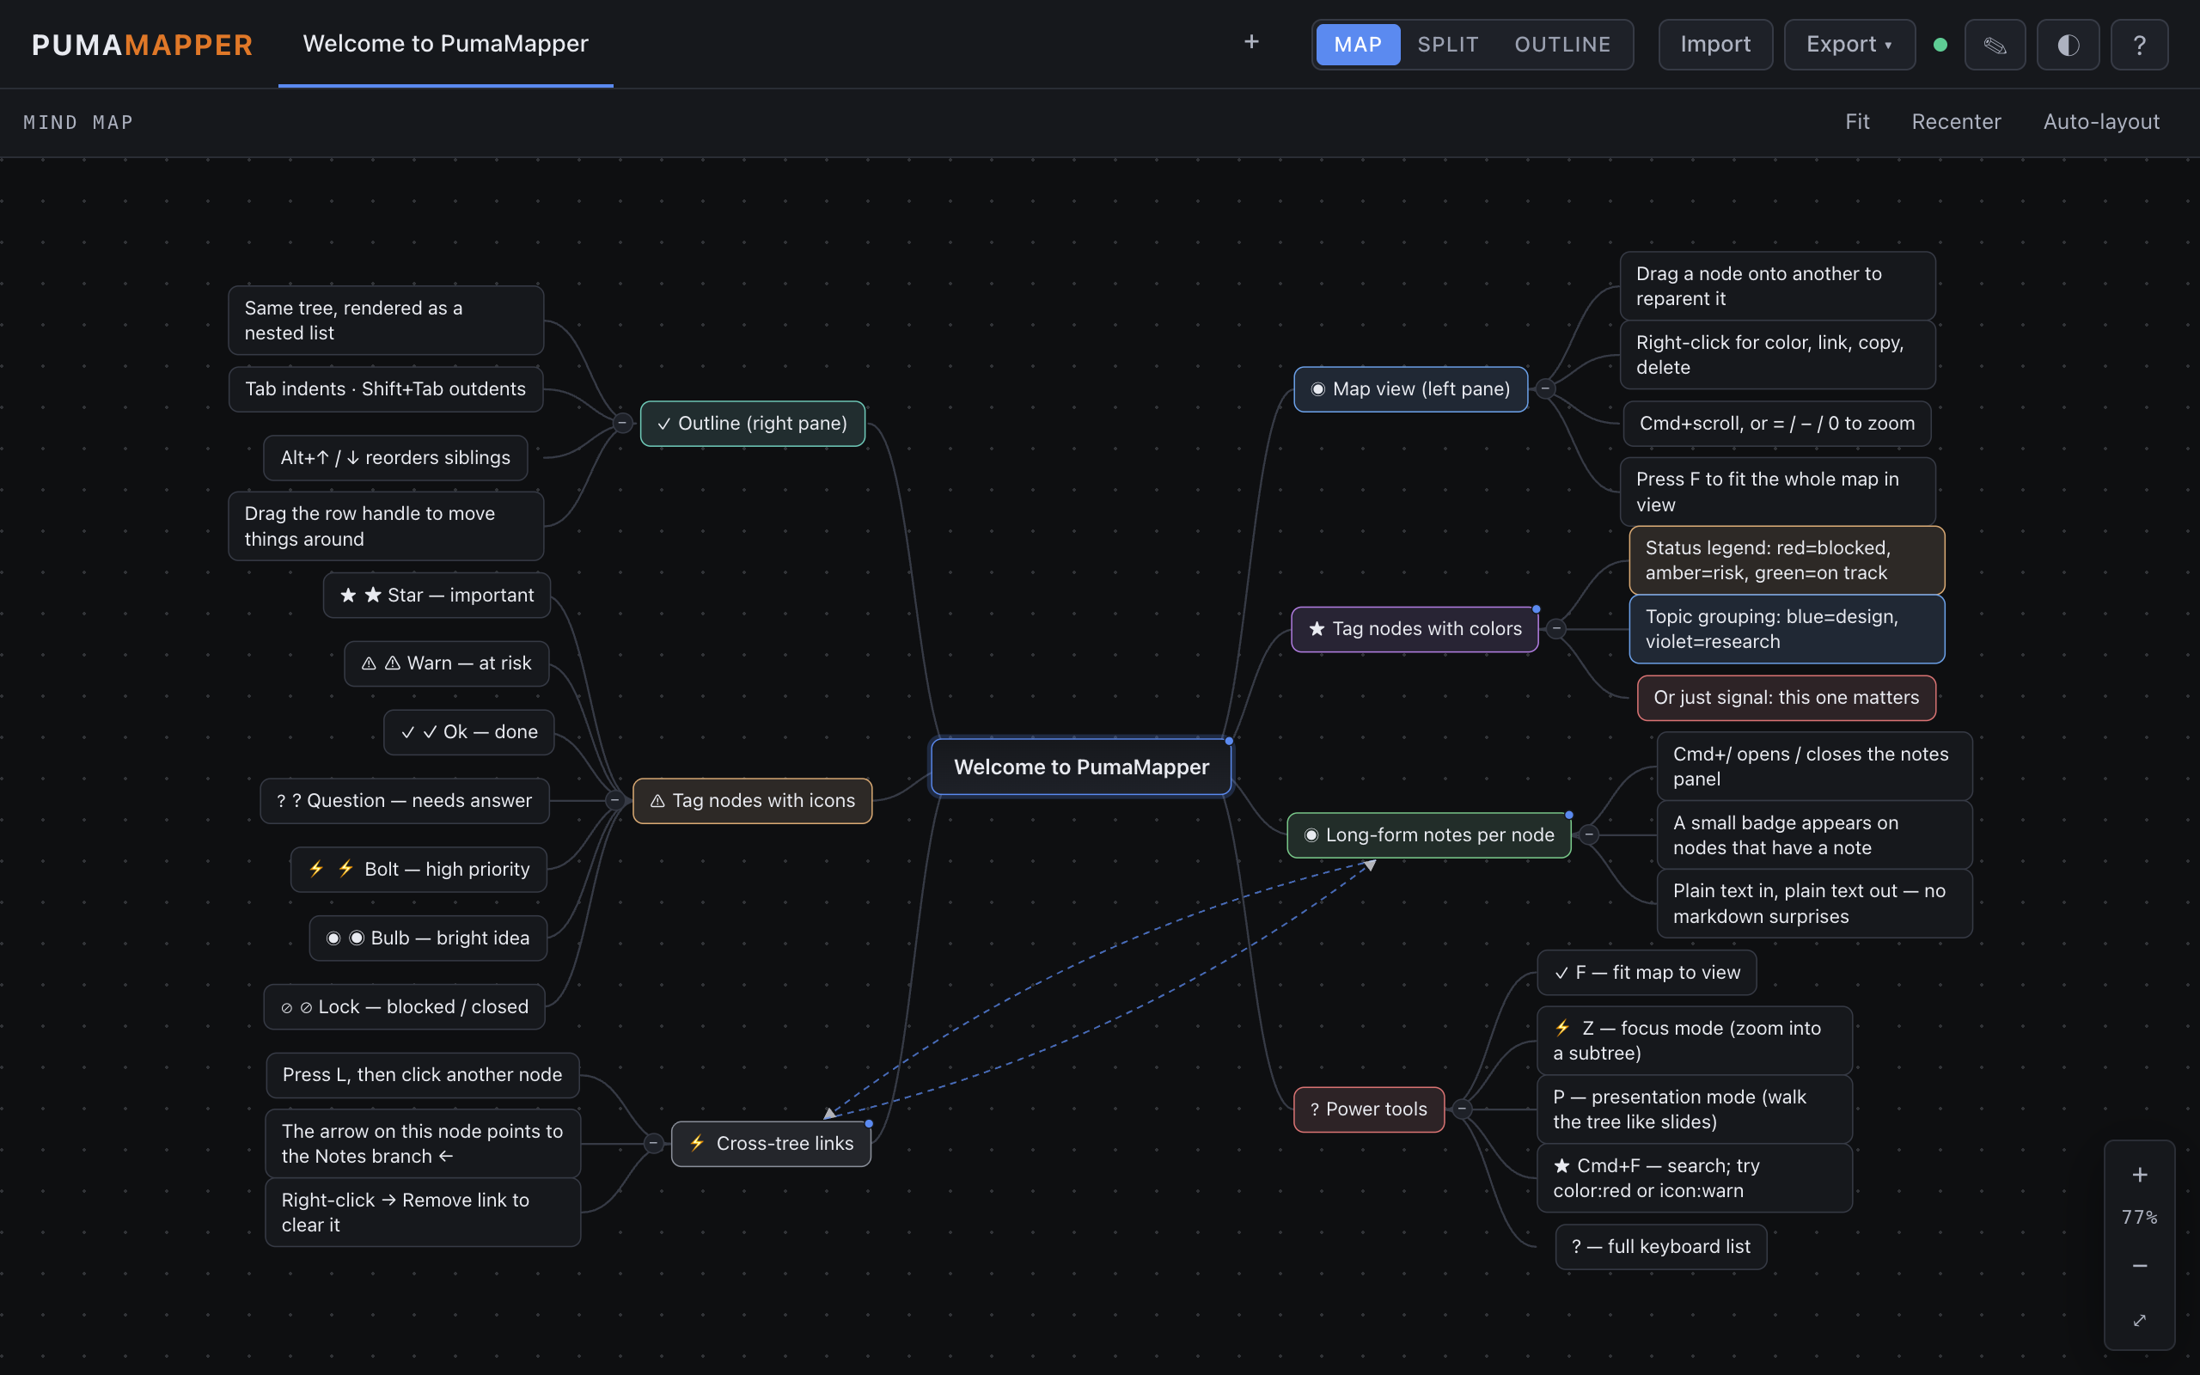
Task: Select the Warn — at risk node
Action: 446,663
